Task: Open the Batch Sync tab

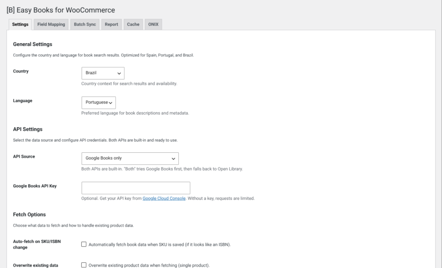Action: click(x=85, y=25)
